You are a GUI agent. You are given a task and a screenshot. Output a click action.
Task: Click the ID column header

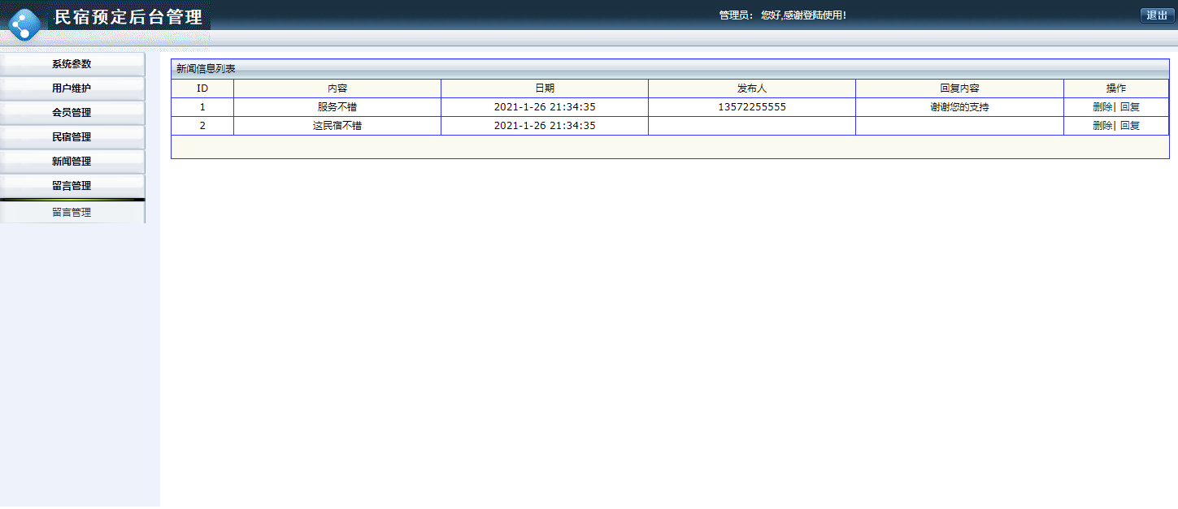[x=202, y=88]
